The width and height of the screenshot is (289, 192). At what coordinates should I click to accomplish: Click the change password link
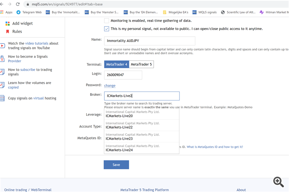pos(110,85)
